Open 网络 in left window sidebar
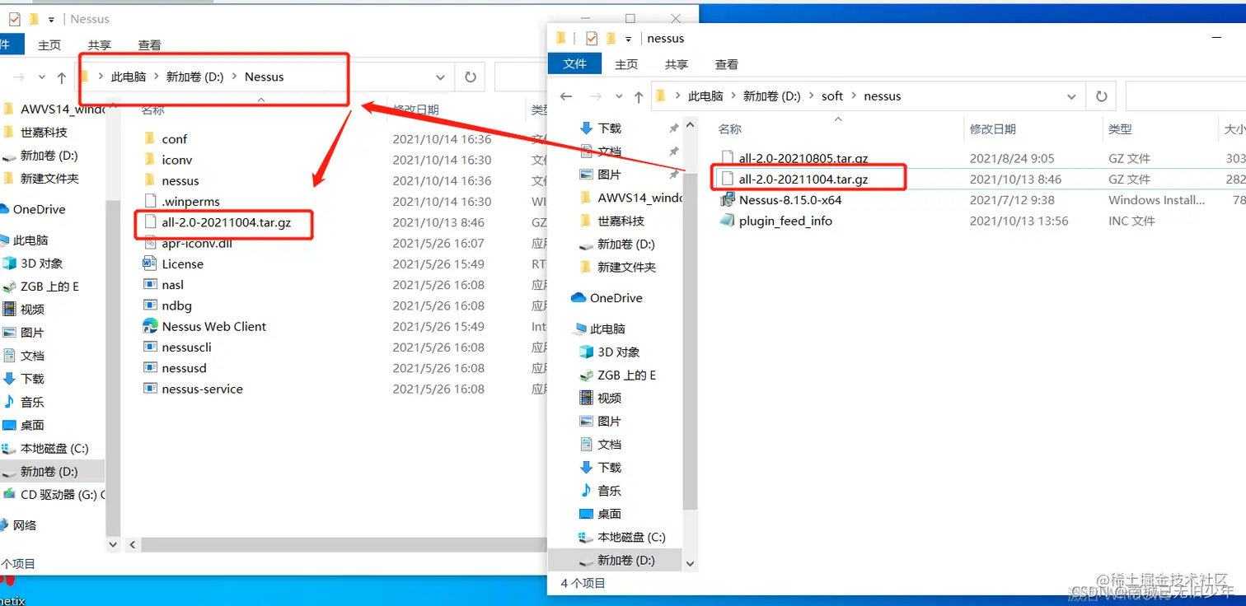The image size is (1246, 606). tap(25, 525)
